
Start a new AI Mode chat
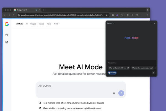pyautogui.click(x=7, y=42)
